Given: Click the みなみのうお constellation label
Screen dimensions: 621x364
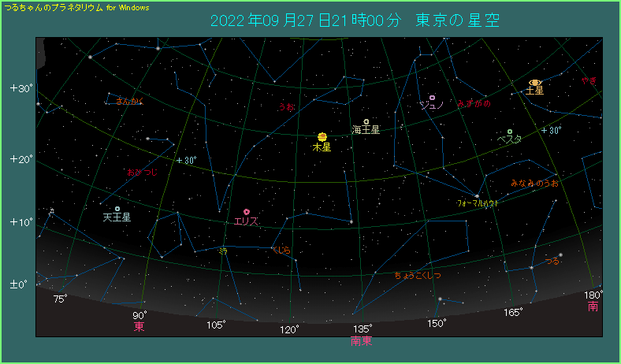Looking at the screenshot, I should click(x=534, y=183).
